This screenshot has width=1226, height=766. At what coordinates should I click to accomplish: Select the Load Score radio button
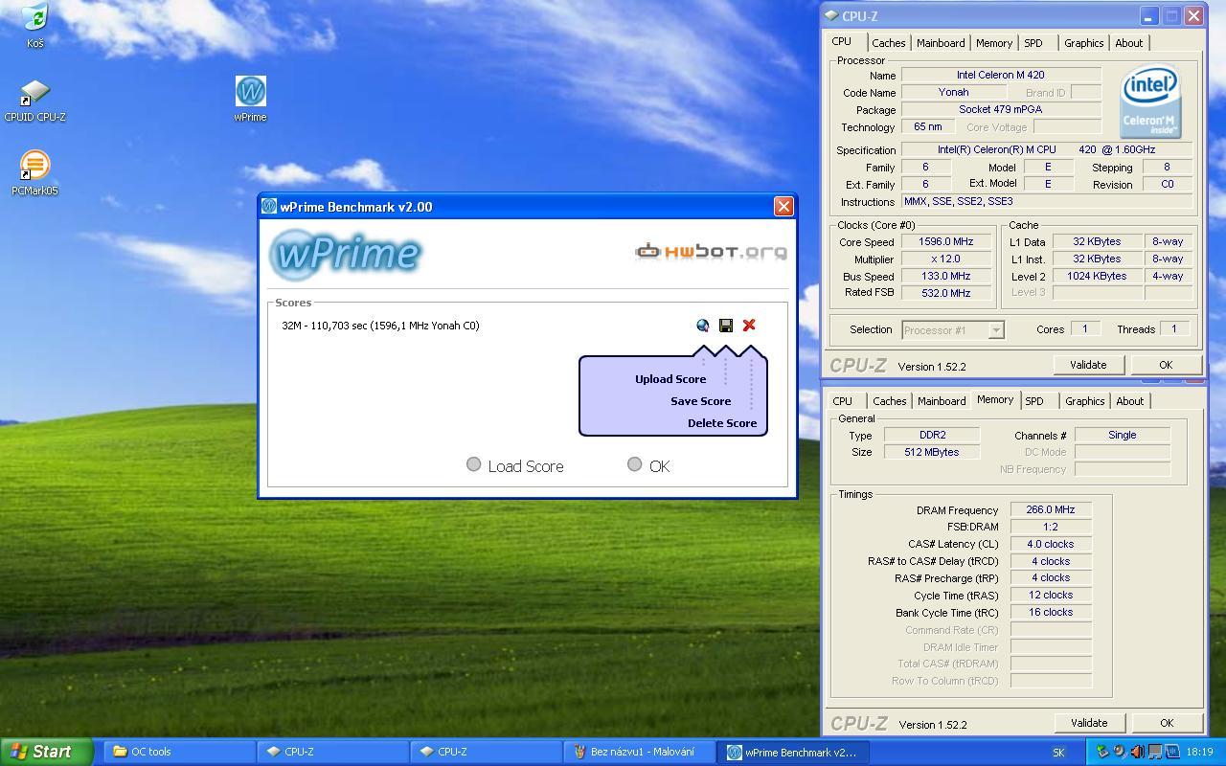473,464
